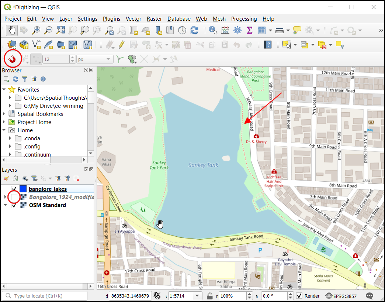Viewport: 385px width, 302px height.
Task: Expand the hidden toolbar items chevron
Action: pos(381,31)
